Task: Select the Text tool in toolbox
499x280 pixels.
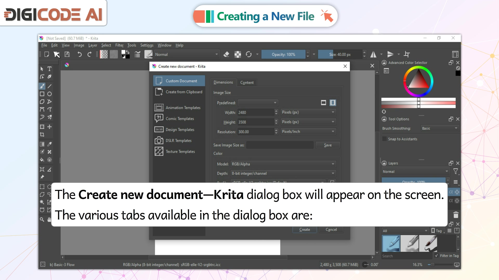Action: point(49,69)
